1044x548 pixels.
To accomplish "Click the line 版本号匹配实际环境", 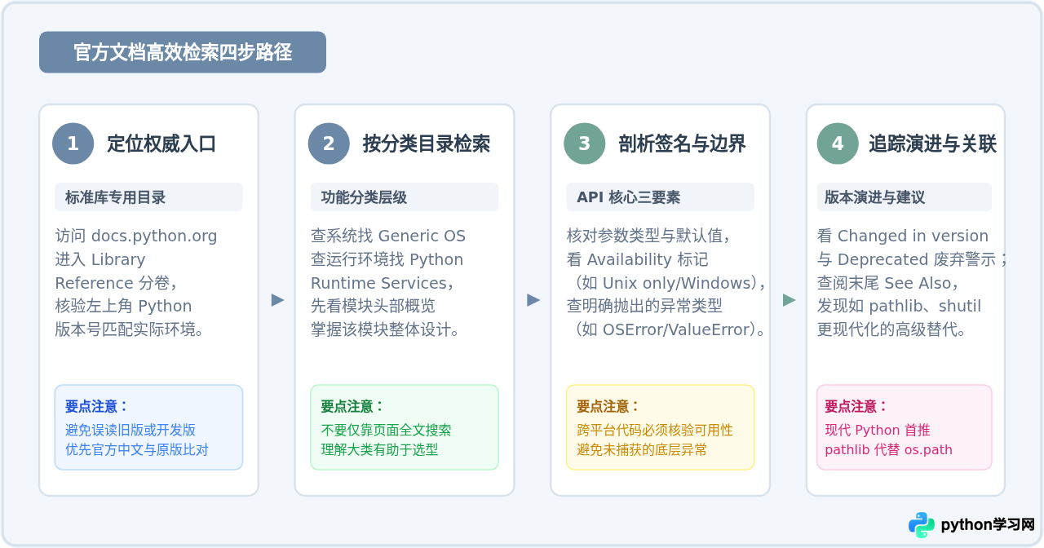I will pyautogui.click(x=130, y=330).
